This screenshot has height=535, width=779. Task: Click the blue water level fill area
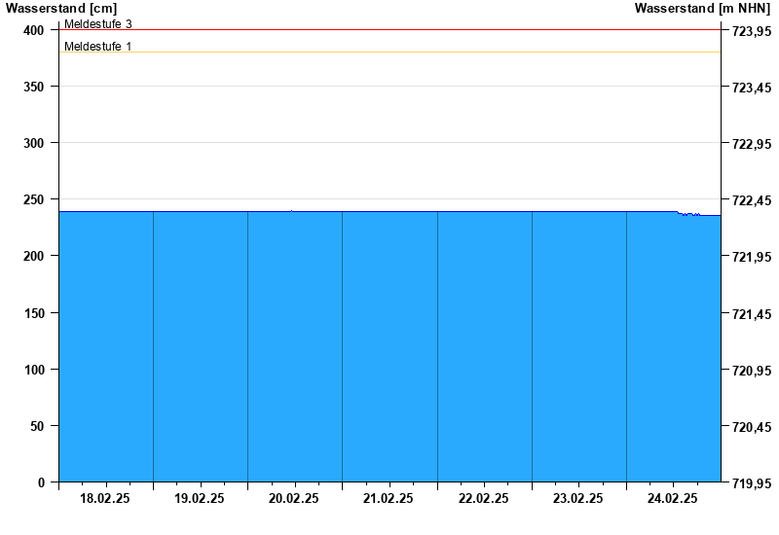(389, 350)
